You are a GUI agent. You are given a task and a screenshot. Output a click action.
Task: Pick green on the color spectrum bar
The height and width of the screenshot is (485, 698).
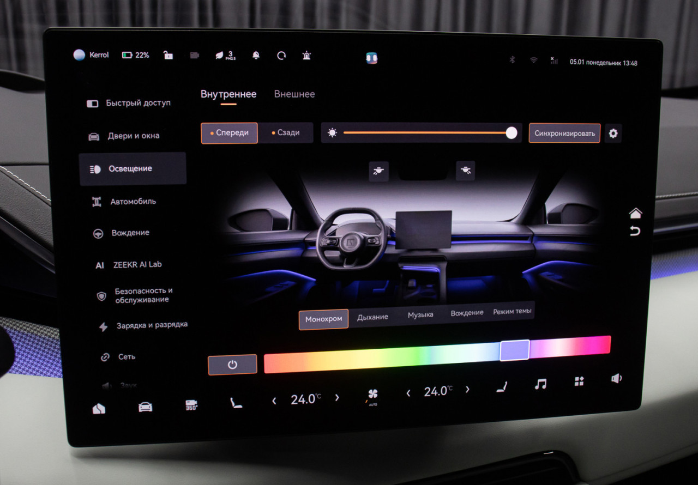coord(414,357)
